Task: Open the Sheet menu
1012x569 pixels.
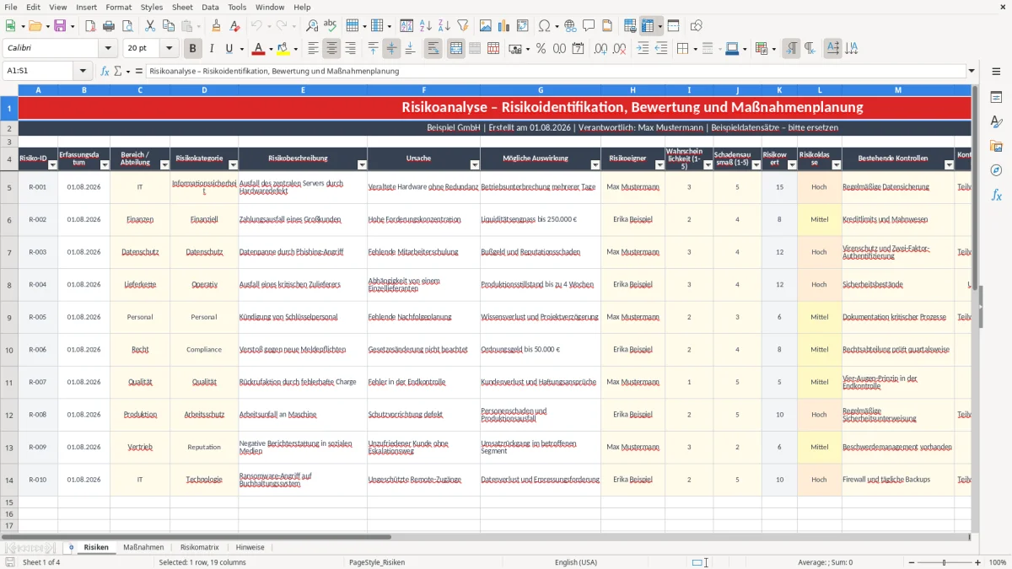Action: tap(182, 7)
